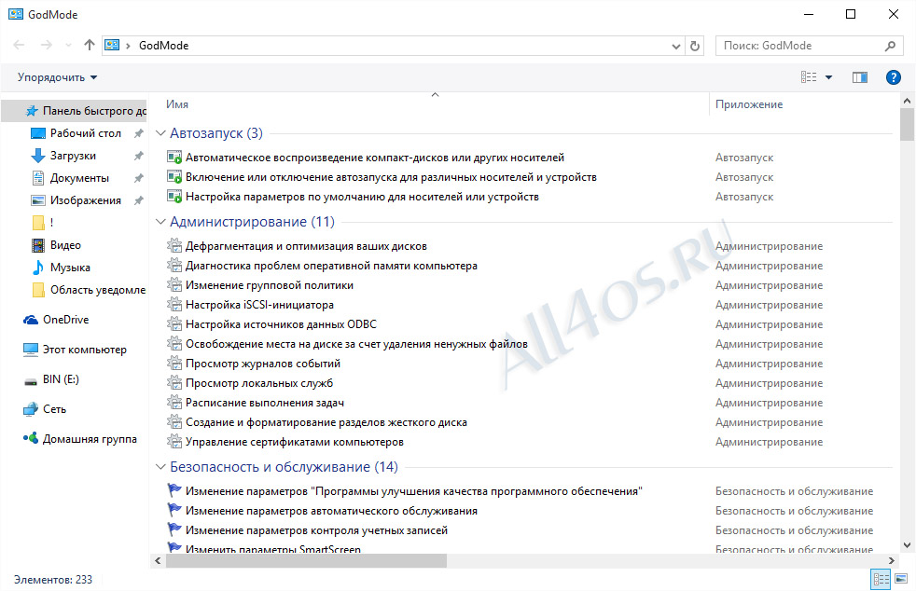916x591 pixels.
Task: Toggle the preview pane button
Action: click(860, 77)
